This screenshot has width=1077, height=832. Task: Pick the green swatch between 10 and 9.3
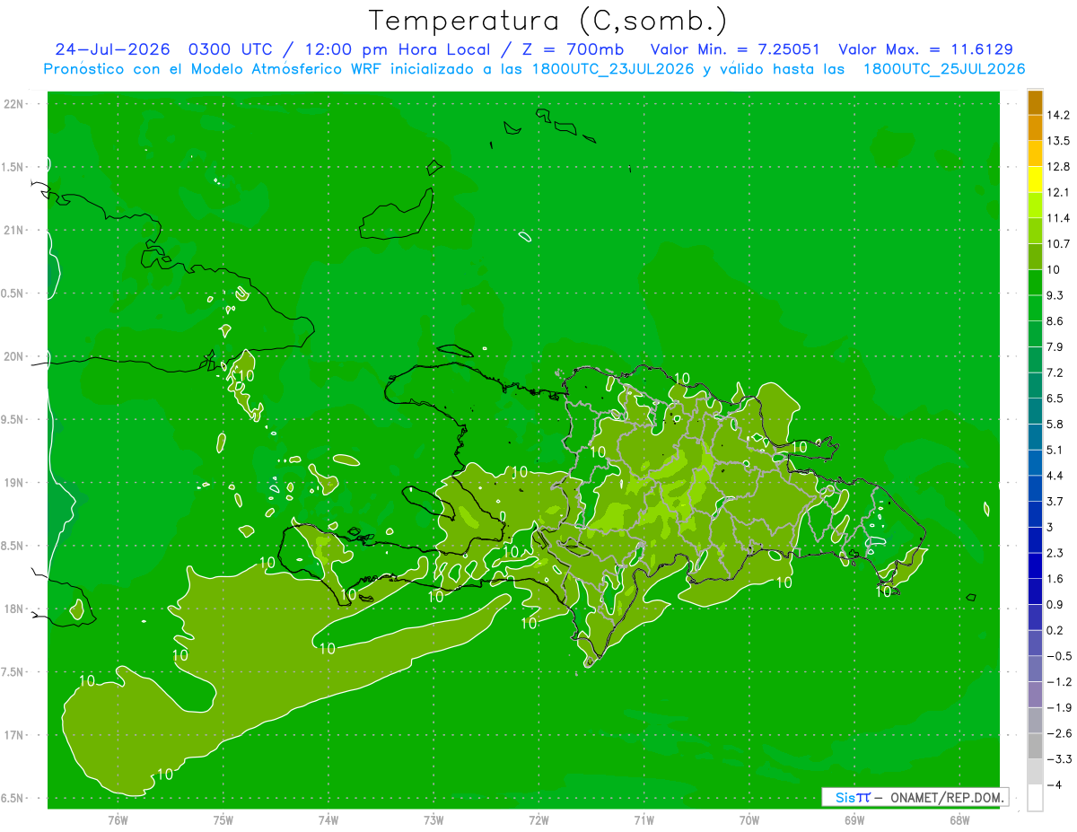point(1035,283)
